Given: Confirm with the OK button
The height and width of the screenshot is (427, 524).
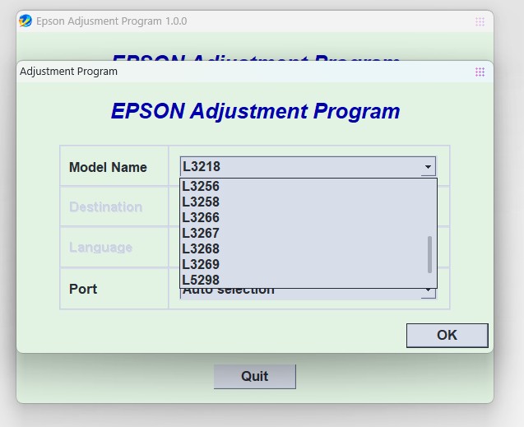Looking at the screenshot, I should (447, 335).
